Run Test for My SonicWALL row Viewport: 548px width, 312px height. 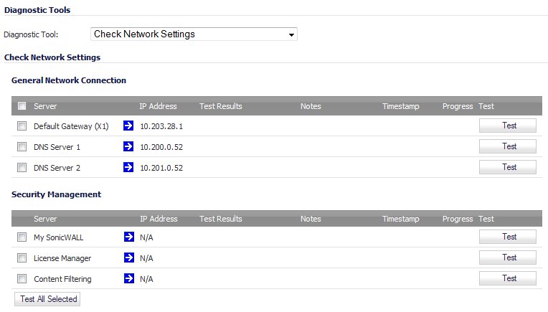507,237
